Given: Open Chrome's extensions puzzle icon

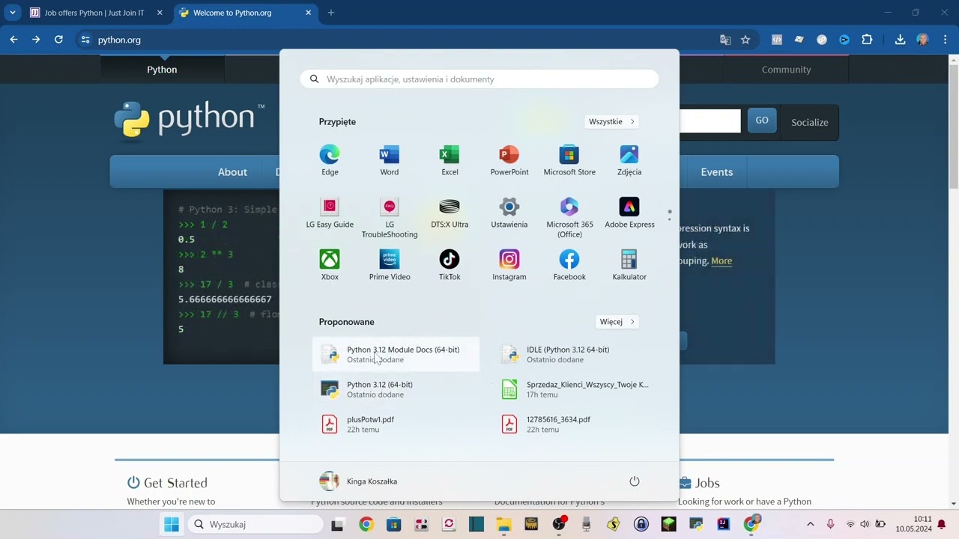Looking at the screenshot, I should (x=867, y=40).
